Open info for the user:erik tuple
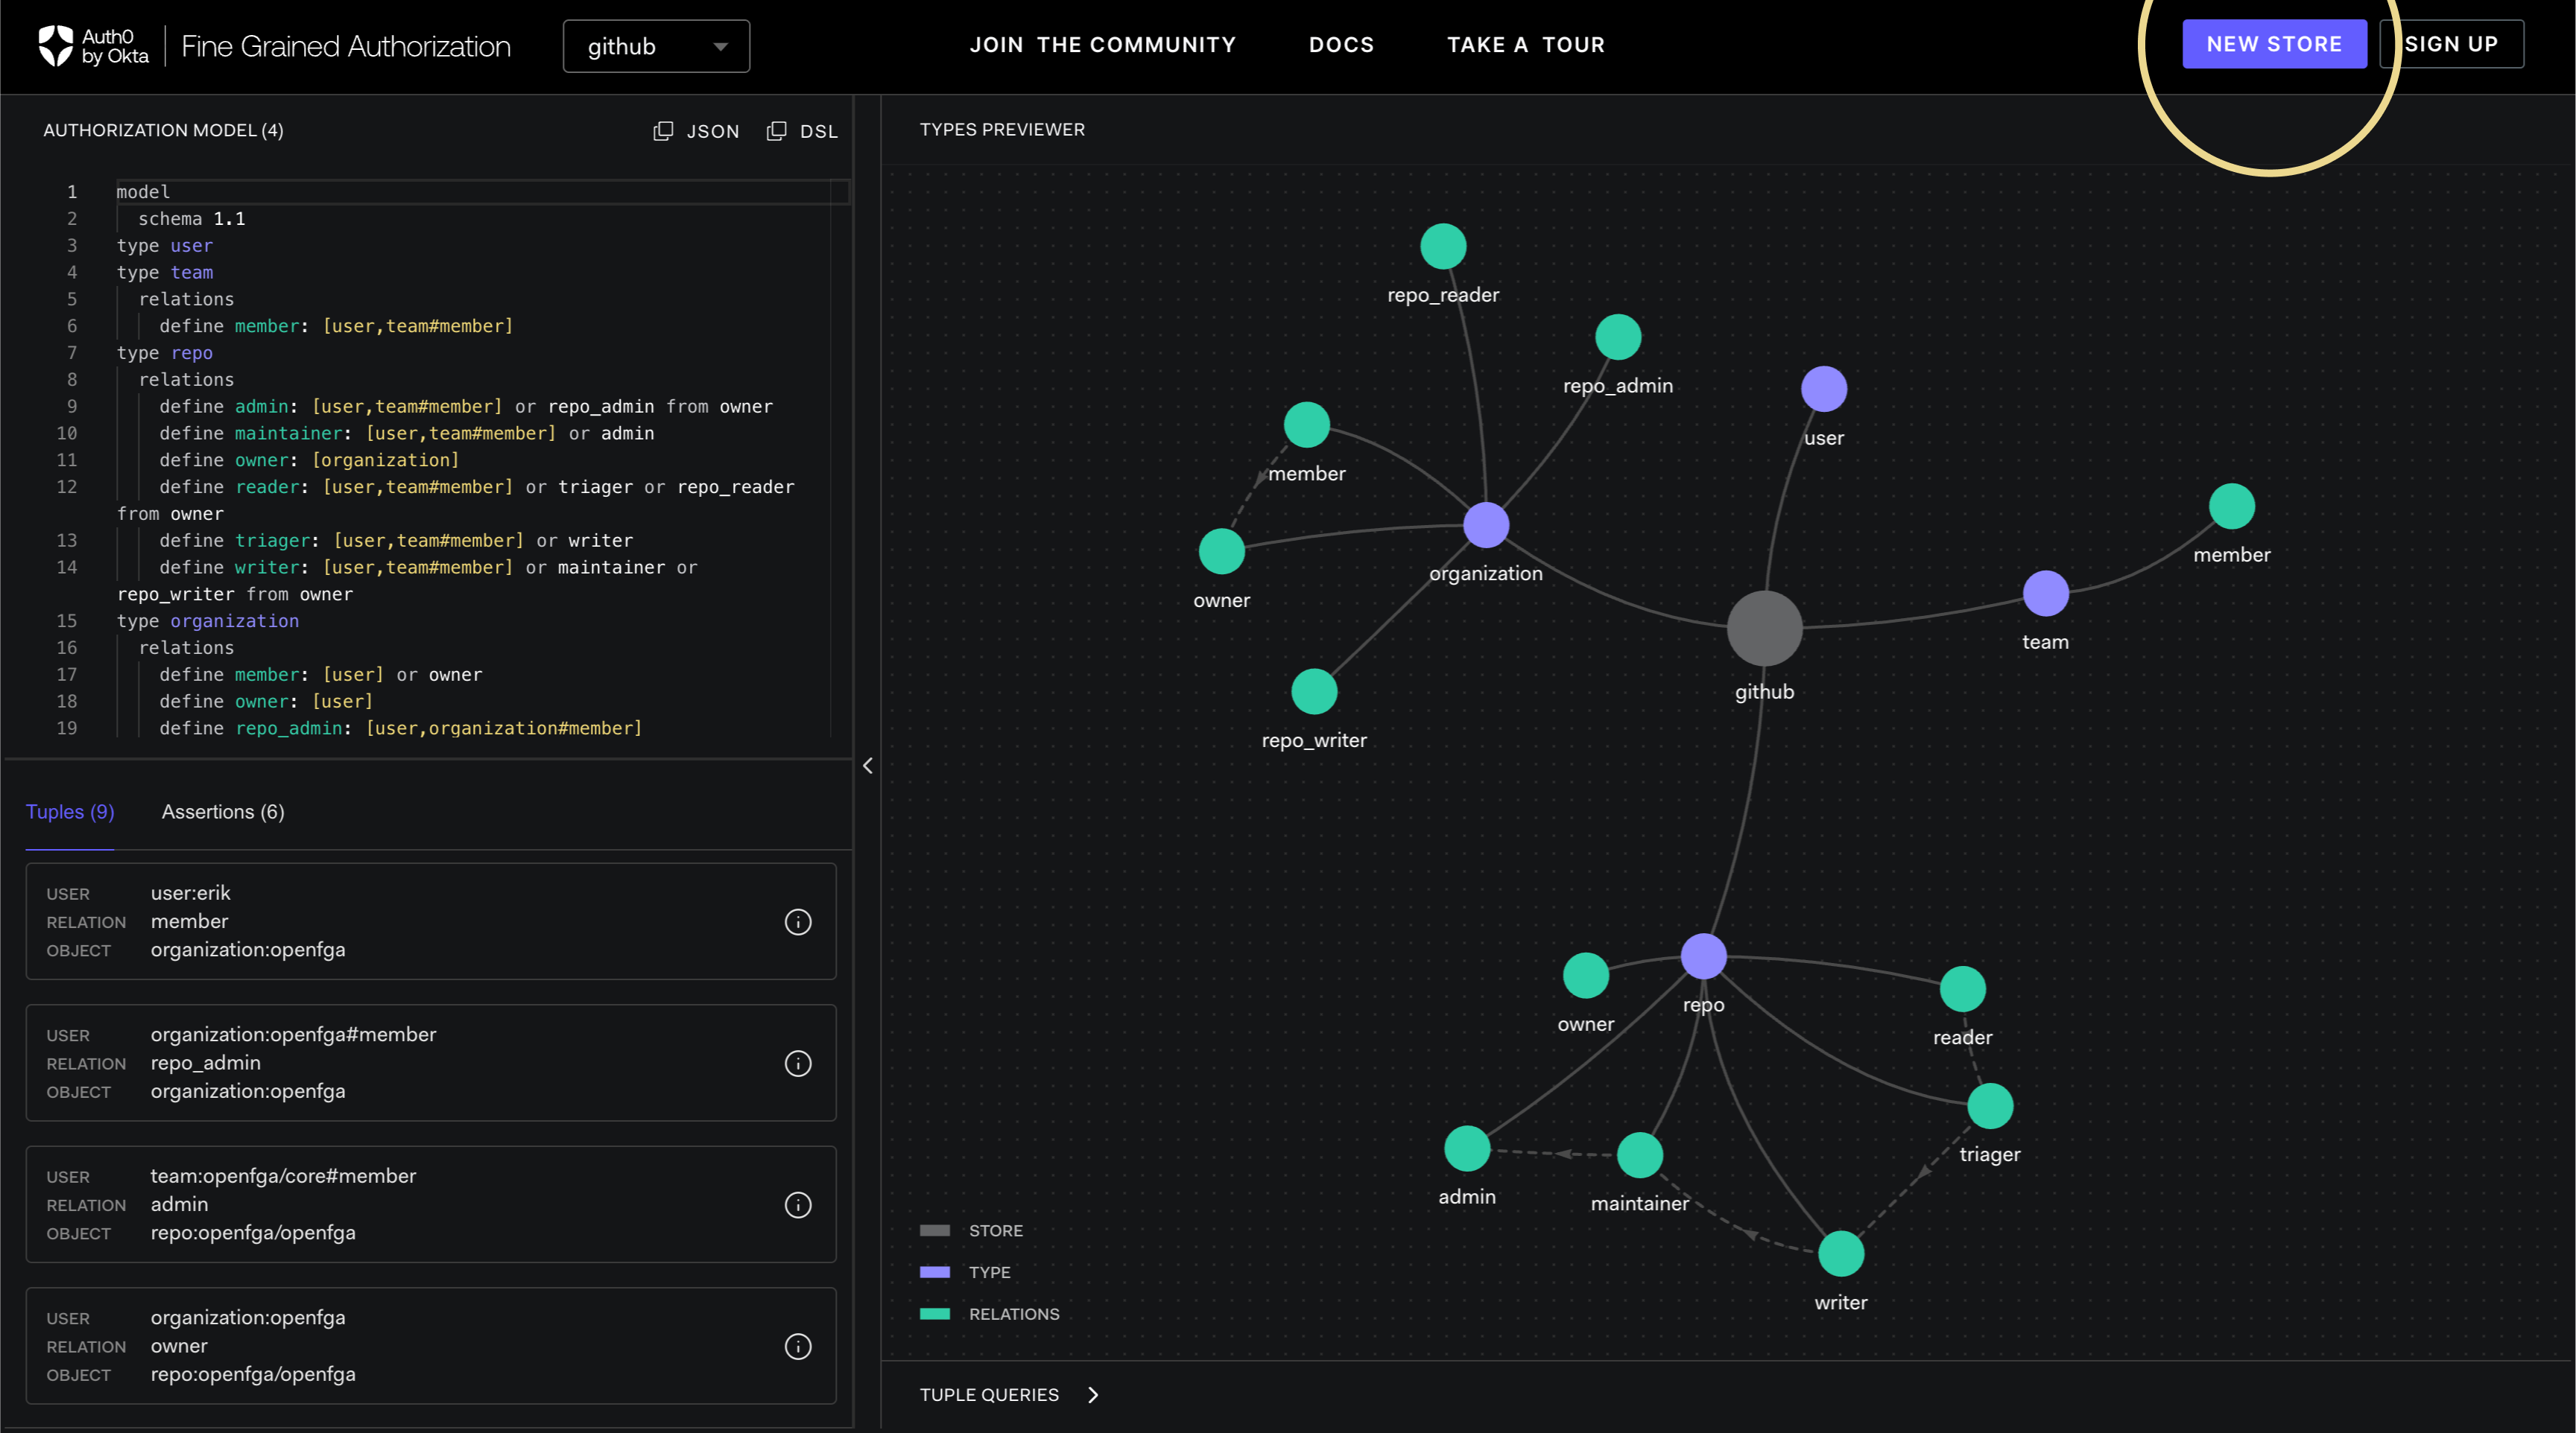The height and width of the screenshot is (1433, 2576). [798, 921]
